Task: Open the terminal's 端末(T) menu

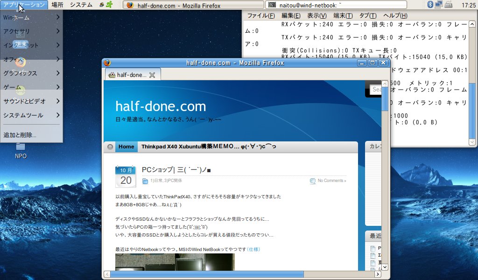Action: click(x=343, y=15)
